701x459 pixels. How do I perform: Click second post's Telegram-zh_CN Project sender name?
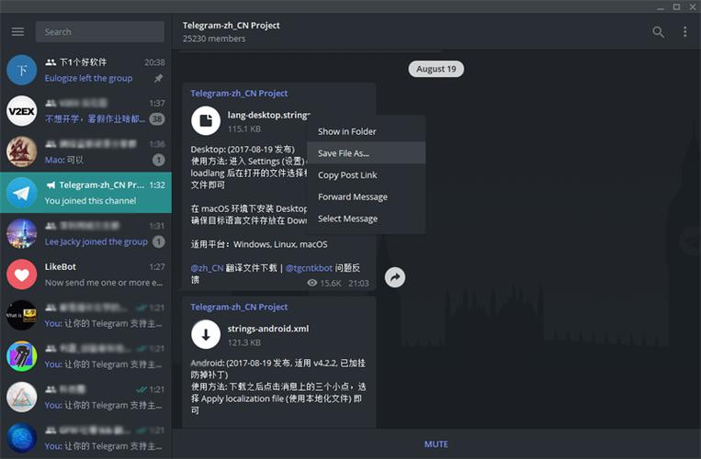(x=239, y=308)
